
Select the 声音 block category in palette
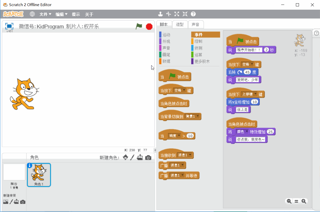pyautogui.click(x=166, y=48)
